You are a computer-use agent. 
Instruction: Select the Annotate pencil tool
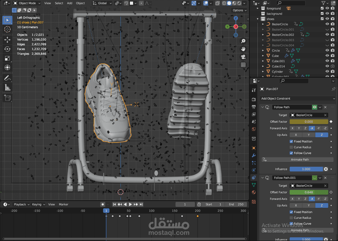[7, 78]
